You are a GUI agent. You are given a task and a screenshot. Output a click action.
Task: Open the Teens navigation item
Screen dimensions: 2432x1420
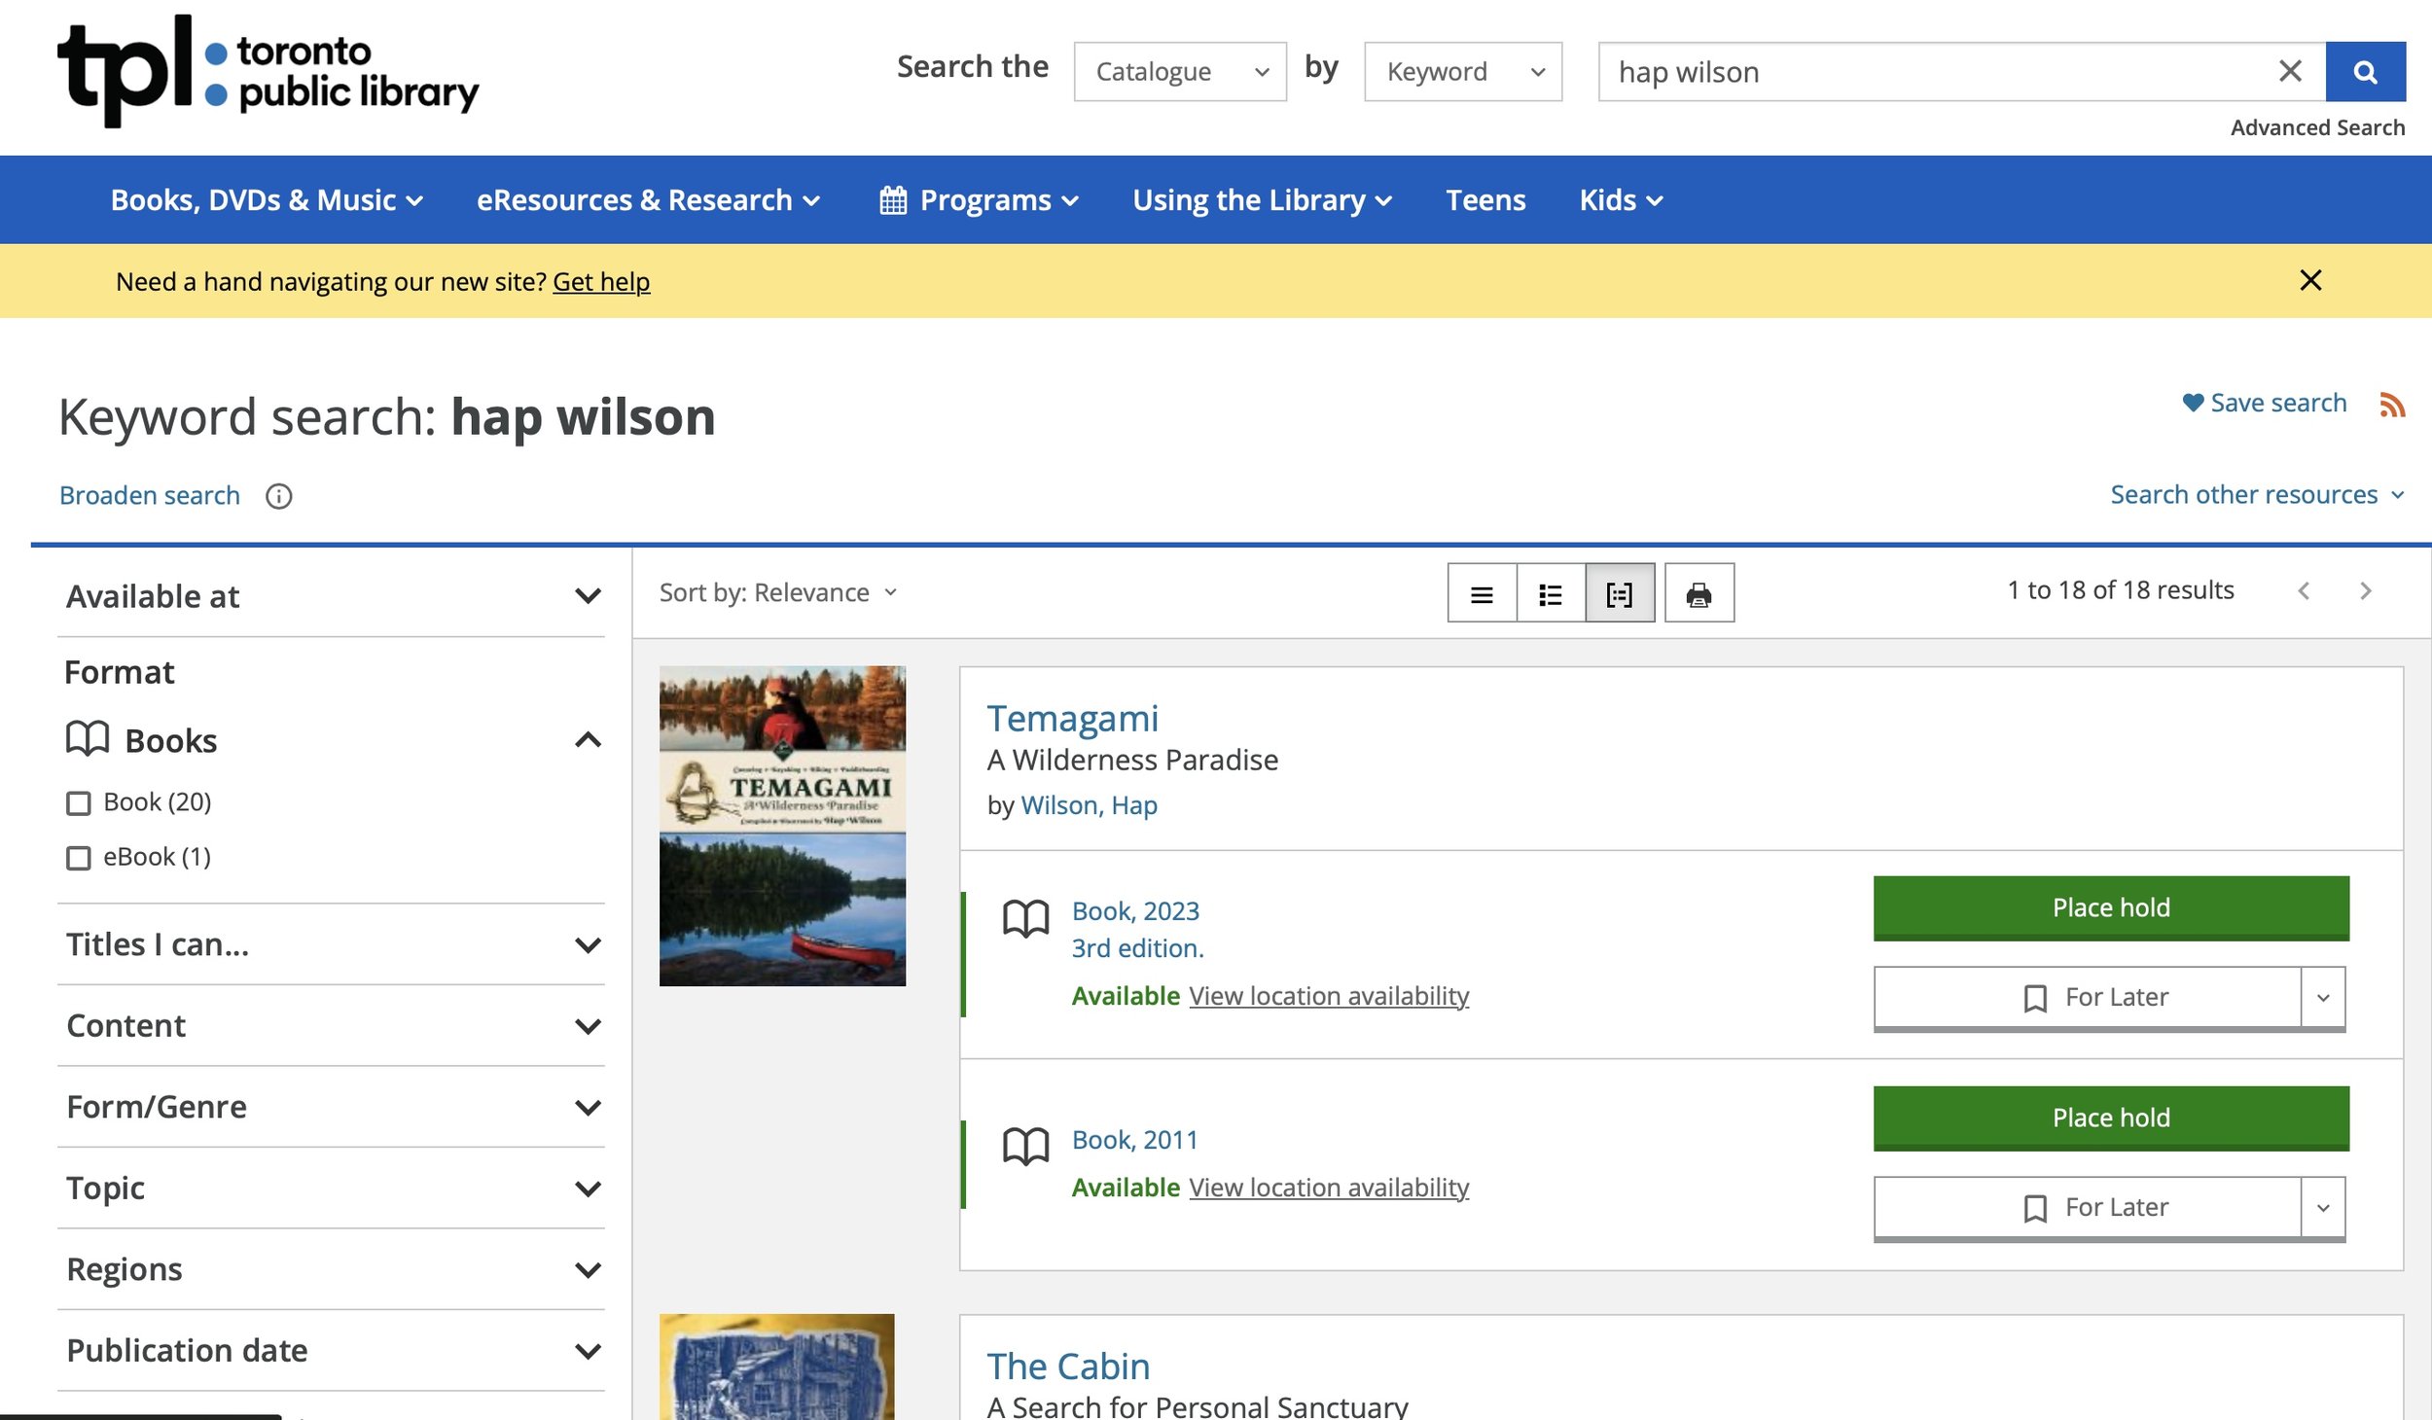point(1485,200)
